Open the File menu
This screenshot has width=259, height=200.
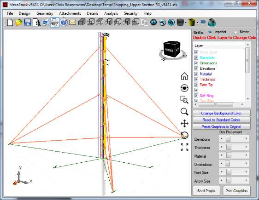[x=10, y=13]
